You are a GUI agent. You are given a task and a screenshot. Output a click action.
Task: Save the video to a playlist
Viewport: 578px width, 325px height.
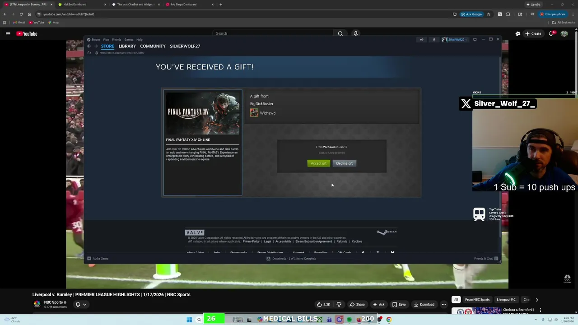[399, 304]
